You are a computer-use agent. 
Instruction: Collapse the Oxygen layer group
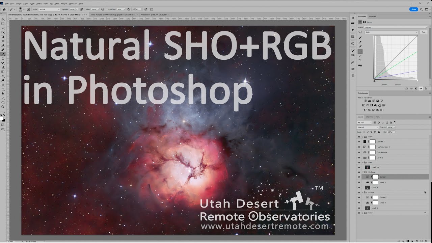(363, 192)
